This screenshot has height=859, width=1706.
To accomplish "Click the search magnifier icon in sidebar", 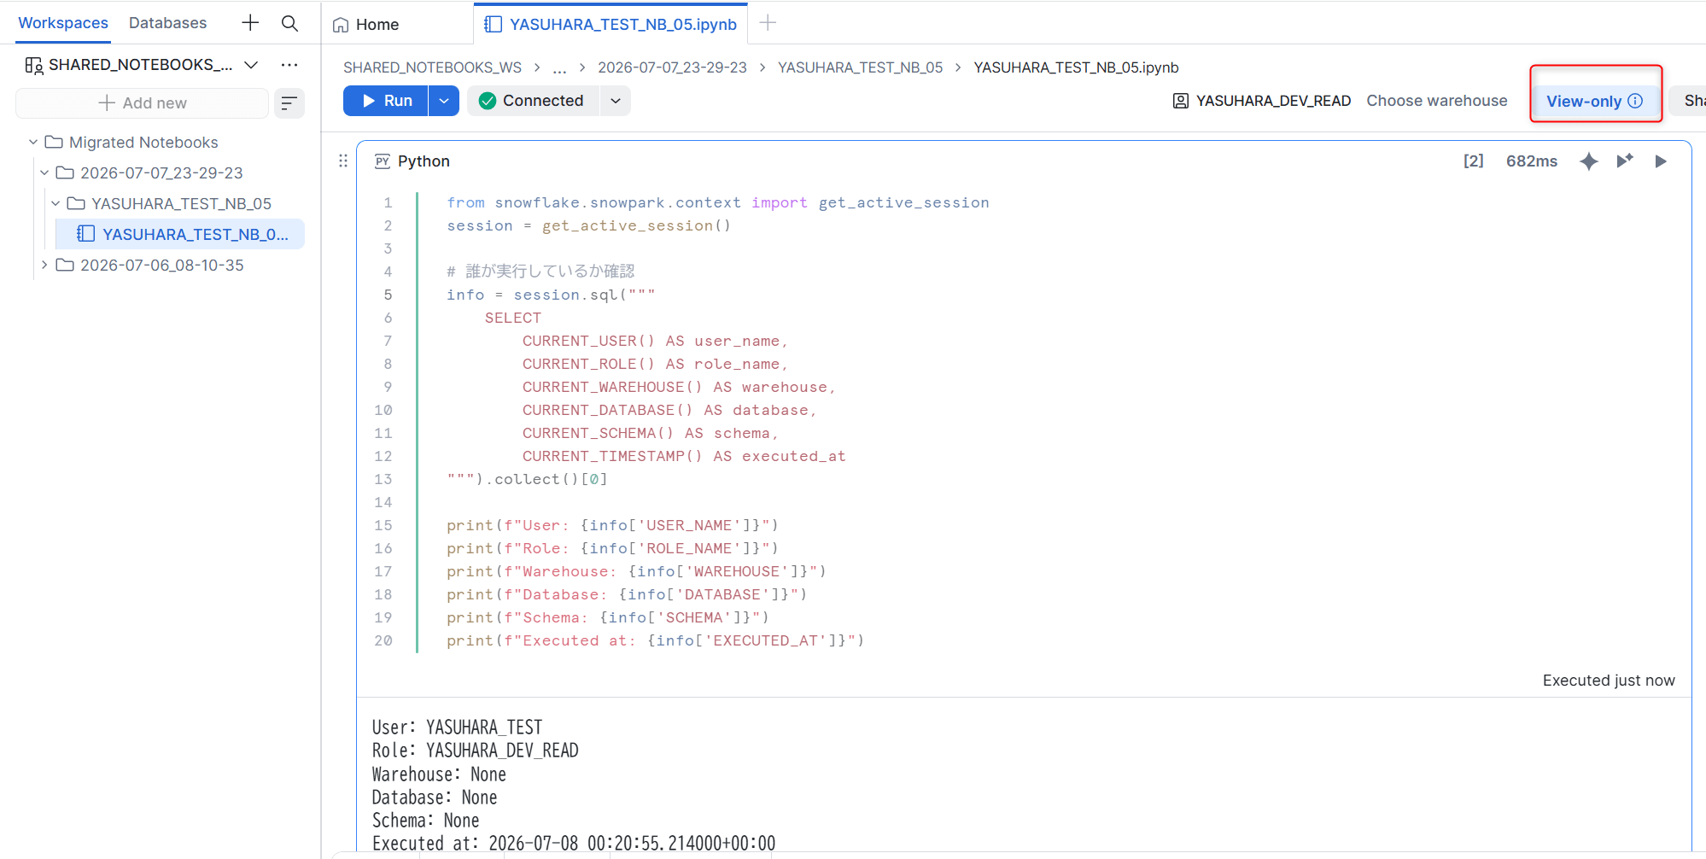I will coord(289,23).
